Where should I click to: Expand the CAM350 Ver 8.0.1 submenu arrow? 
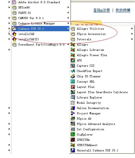pyautogui.click(x=68, y=18)
